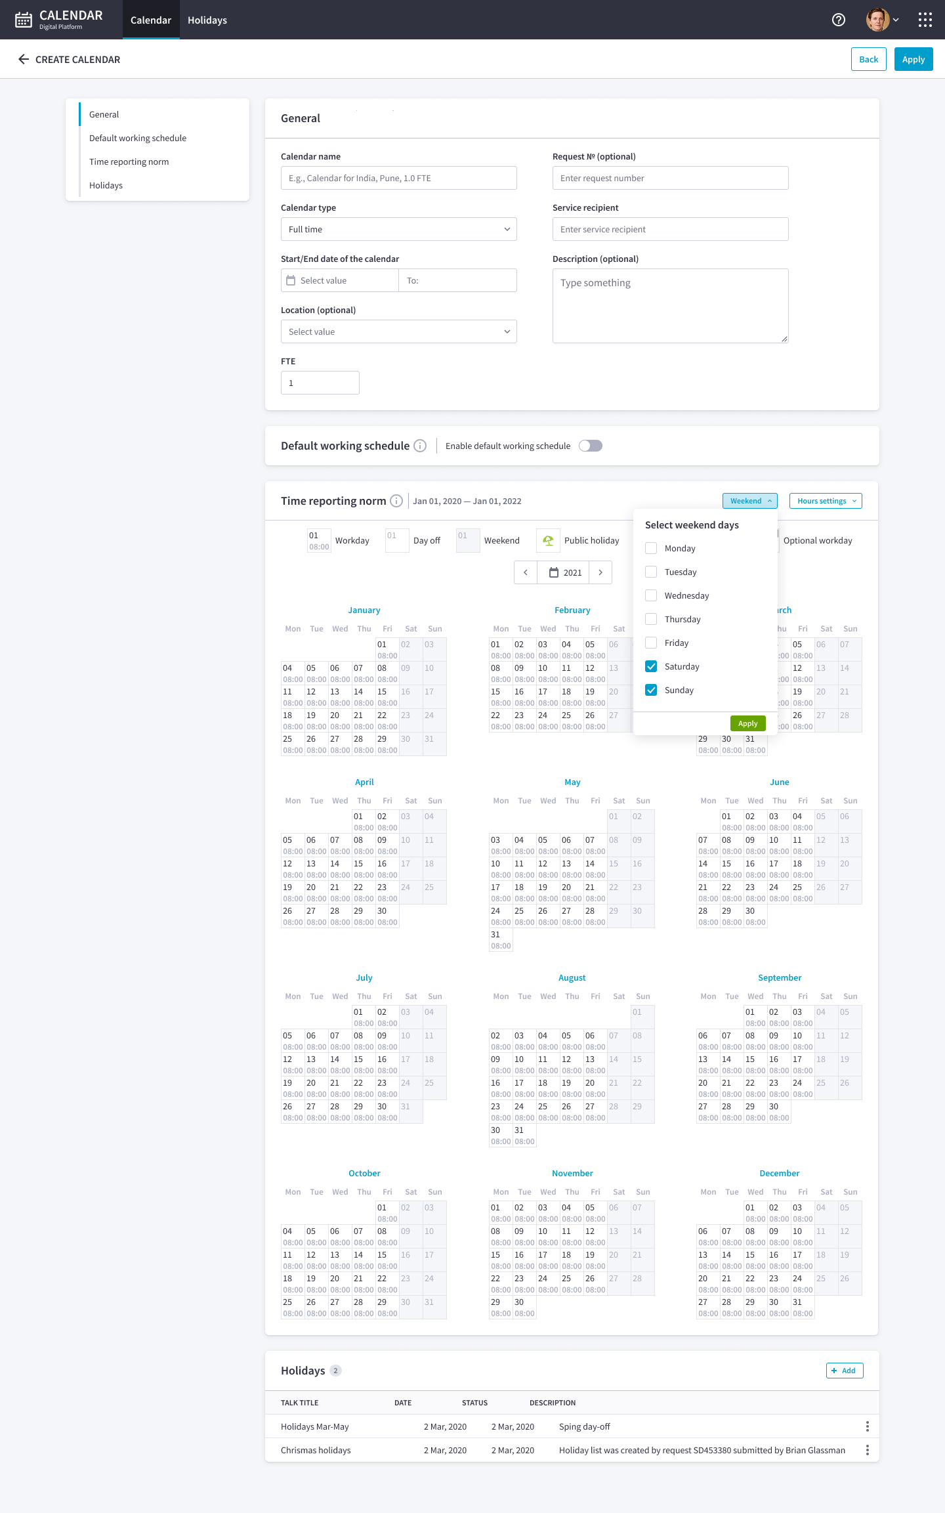View info tooltip for Default working schedule
Image resolution: width=945 pixels, height=1513 pixels.
(x=420, y=446)
